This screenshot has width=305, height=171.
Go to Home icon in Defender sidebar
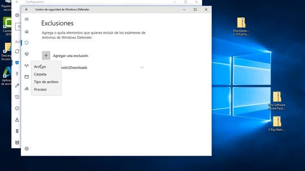(x=27, y=31)
